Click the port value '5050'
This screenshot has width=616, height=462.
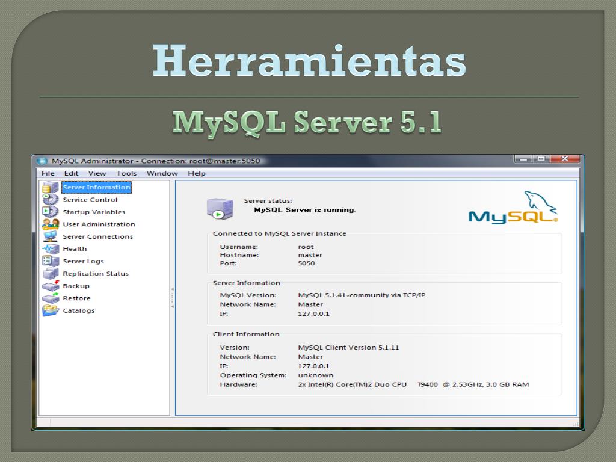click(306, 263)
